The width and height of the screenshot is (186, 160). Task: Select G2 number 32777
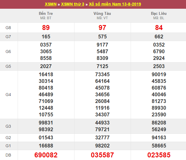102,138
